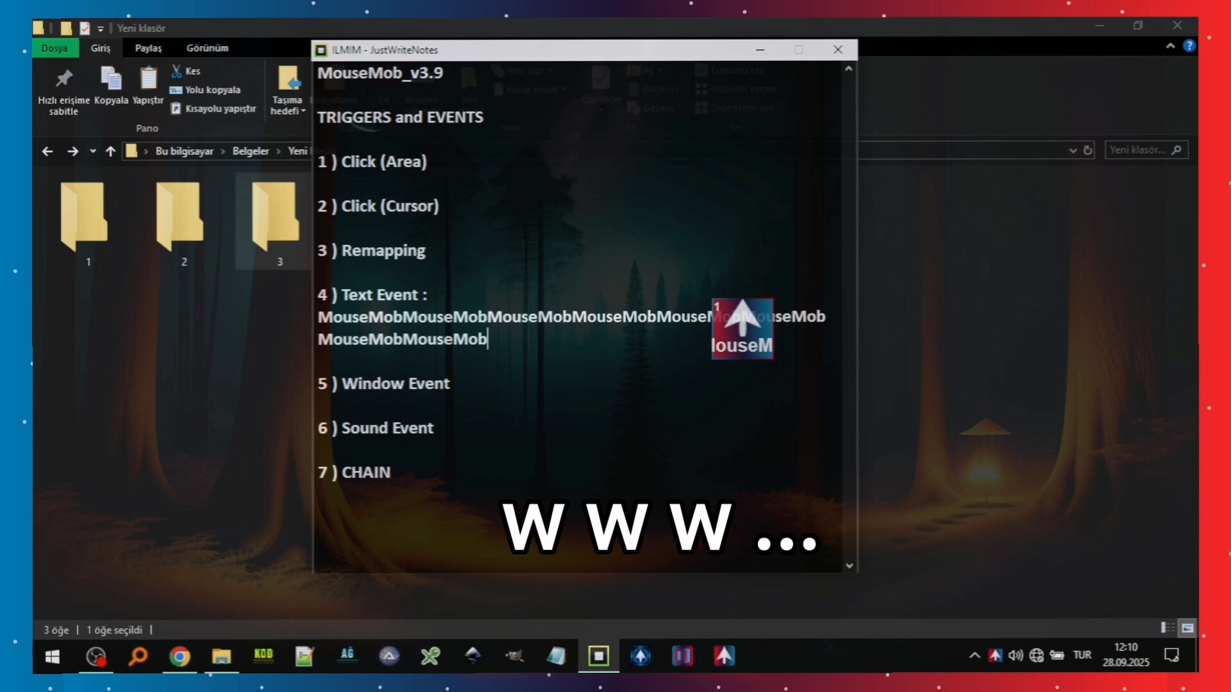Click the Kopyala copy icon
The height and width of the screenshot is (692, 1231).
(x=111, y=79)
